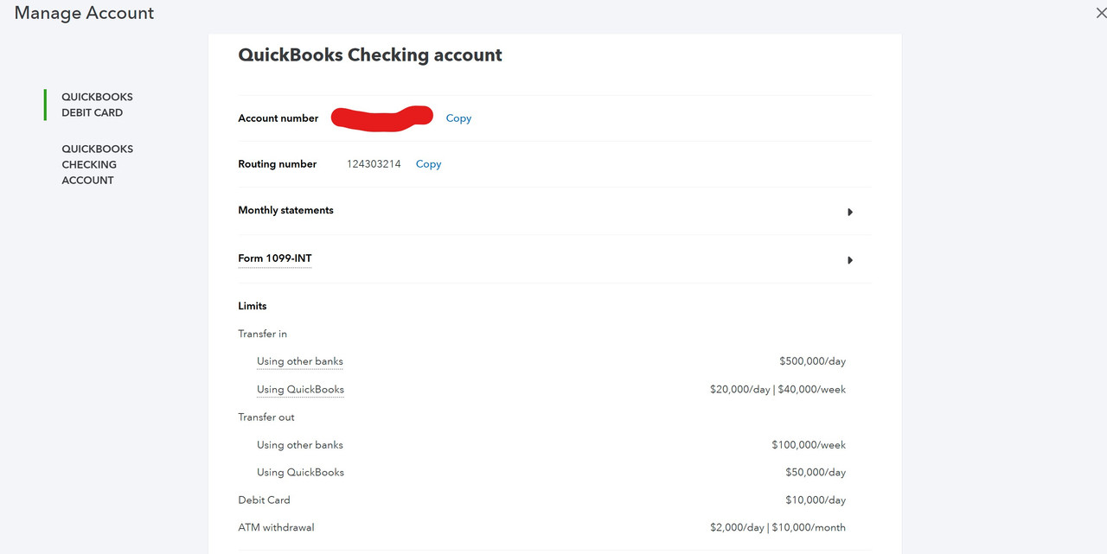The width and height of the screenshot is (1107, 554).
Task: Click the Monthly statements label
Action: click(x=285, y=210)
